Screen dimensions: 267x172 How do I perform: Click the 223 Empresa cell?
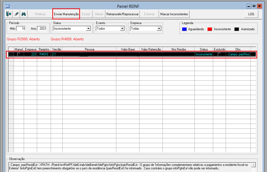(x=30, y=54)
